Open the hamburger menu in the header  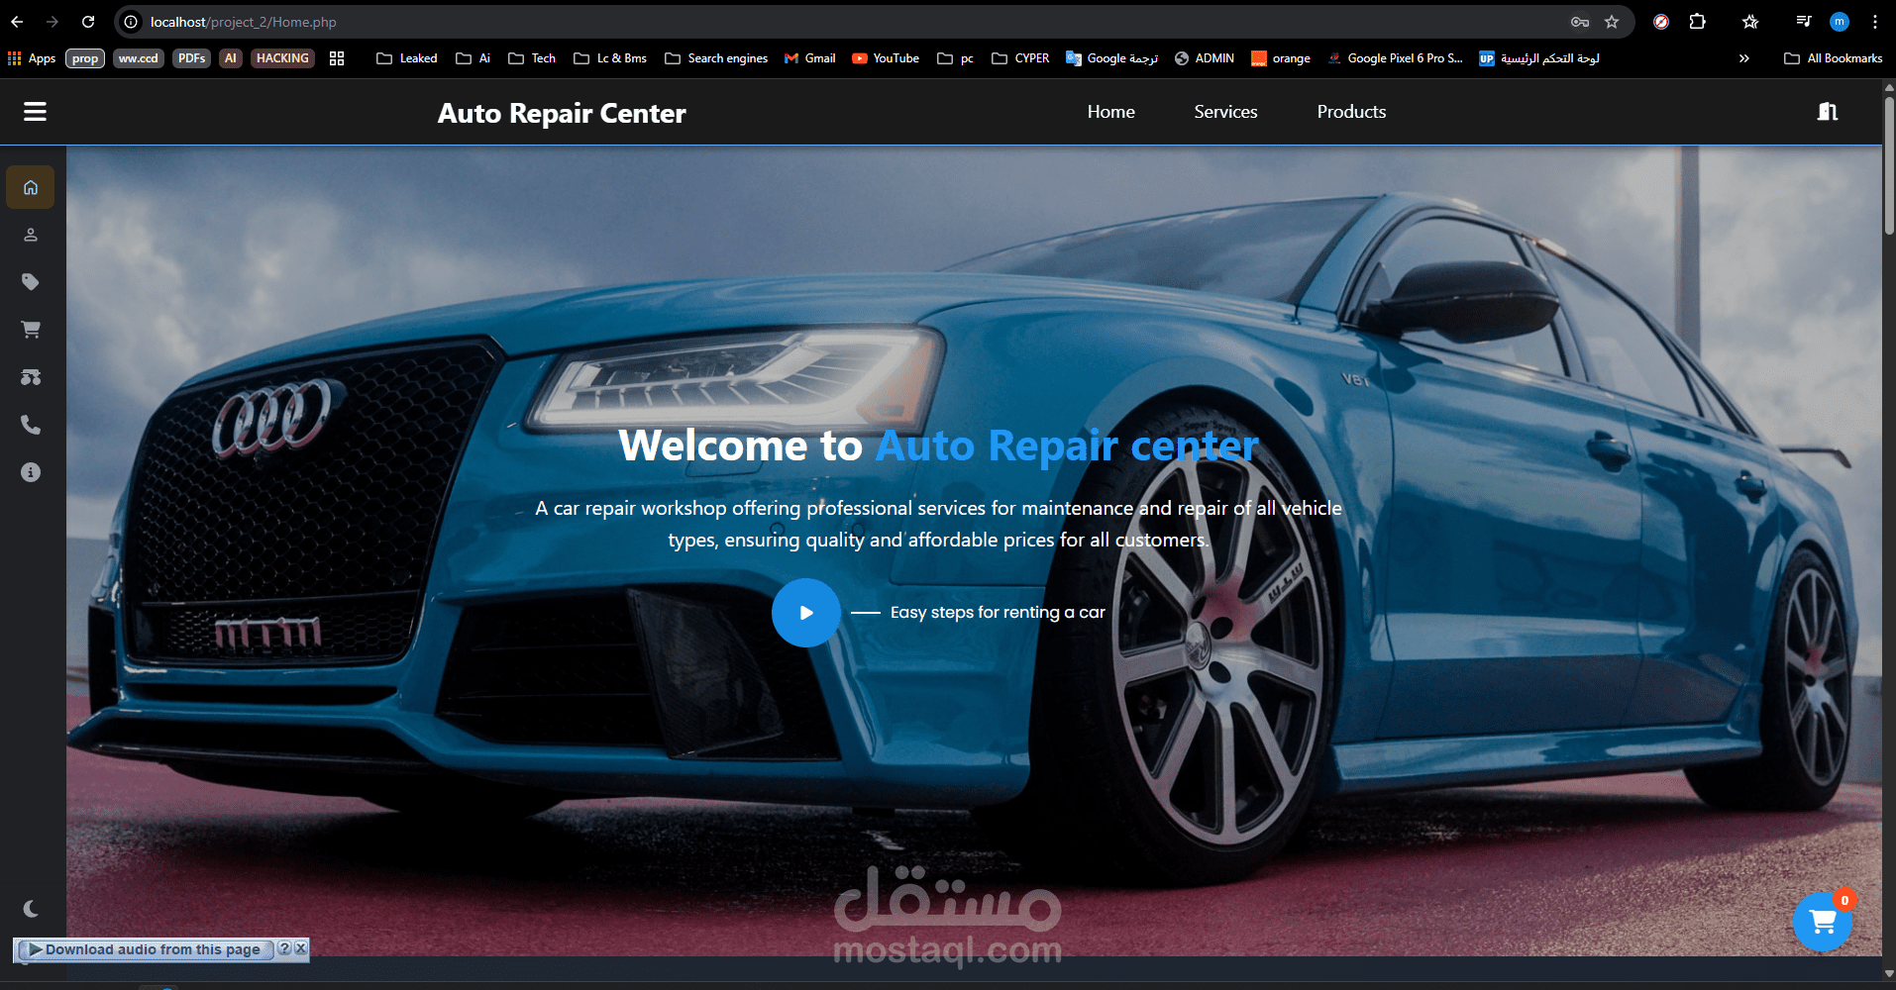click(x=35, y=112)
